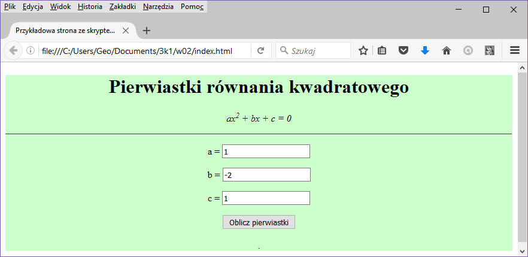Viewport: 528px width, 257px height.
Task: Reload the current page
Action: click(260, 51)
